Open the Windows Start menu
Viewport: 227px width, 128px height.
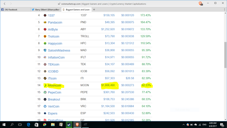click(x=4, y=125)
